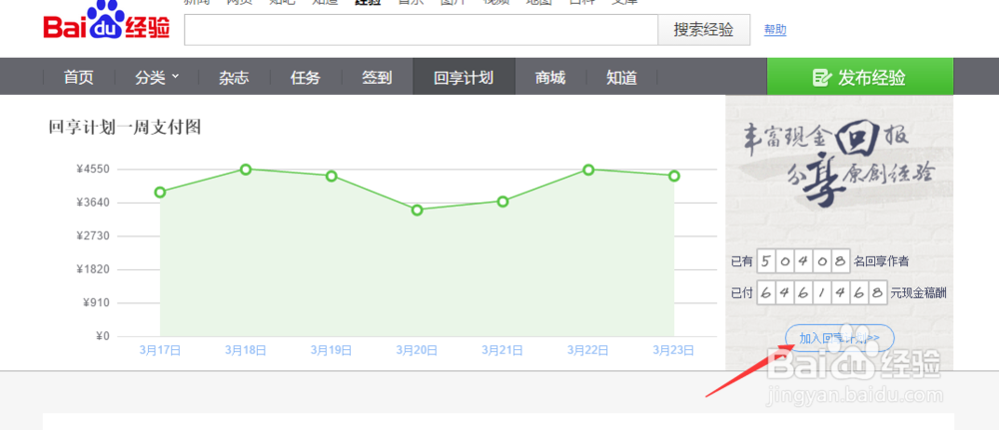The height and width of the screenshot is (430, 999).
Task: Click the 搜索经验 button
Action: 704,30
